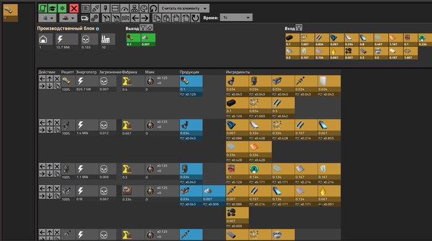This screenshot has width=432, height=241.
Task: Click the [@] icon in toolbar
Action: click(x=126, y=18)
